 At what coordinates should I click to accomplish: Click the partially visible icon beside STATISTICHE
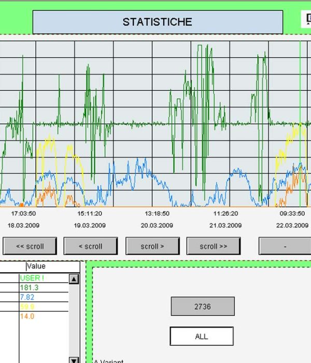pos(306,19)
